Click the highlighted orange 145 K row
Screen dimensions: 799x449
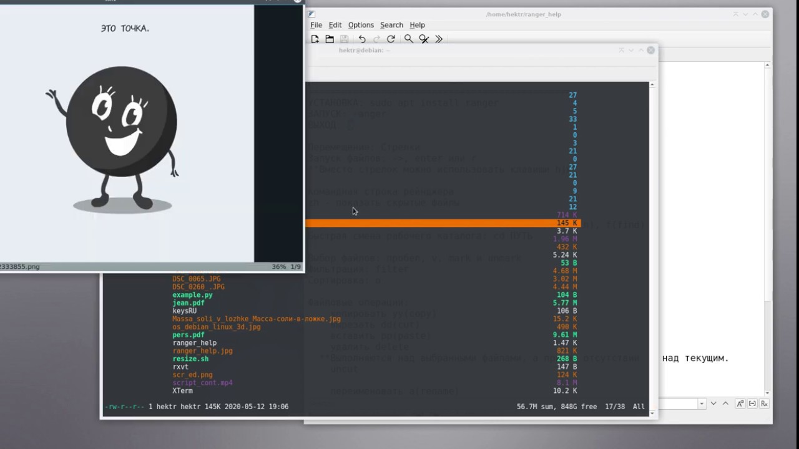point(443,223)
